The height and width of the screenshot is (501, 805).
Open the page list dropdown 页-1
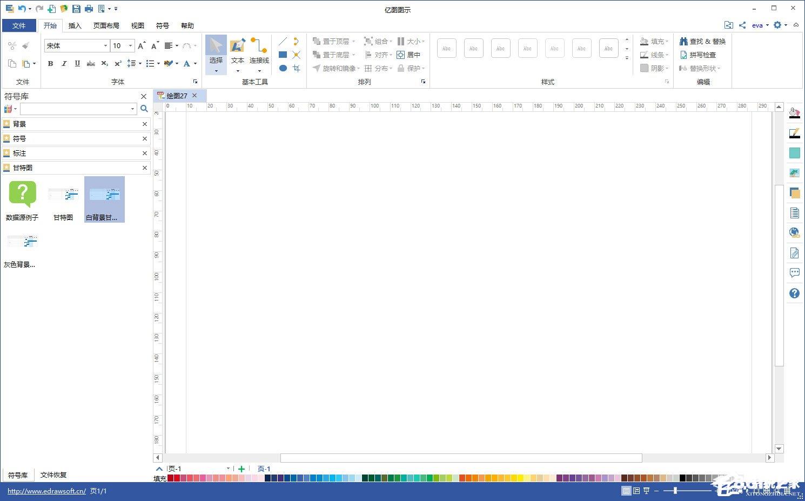tap(228, 469)
